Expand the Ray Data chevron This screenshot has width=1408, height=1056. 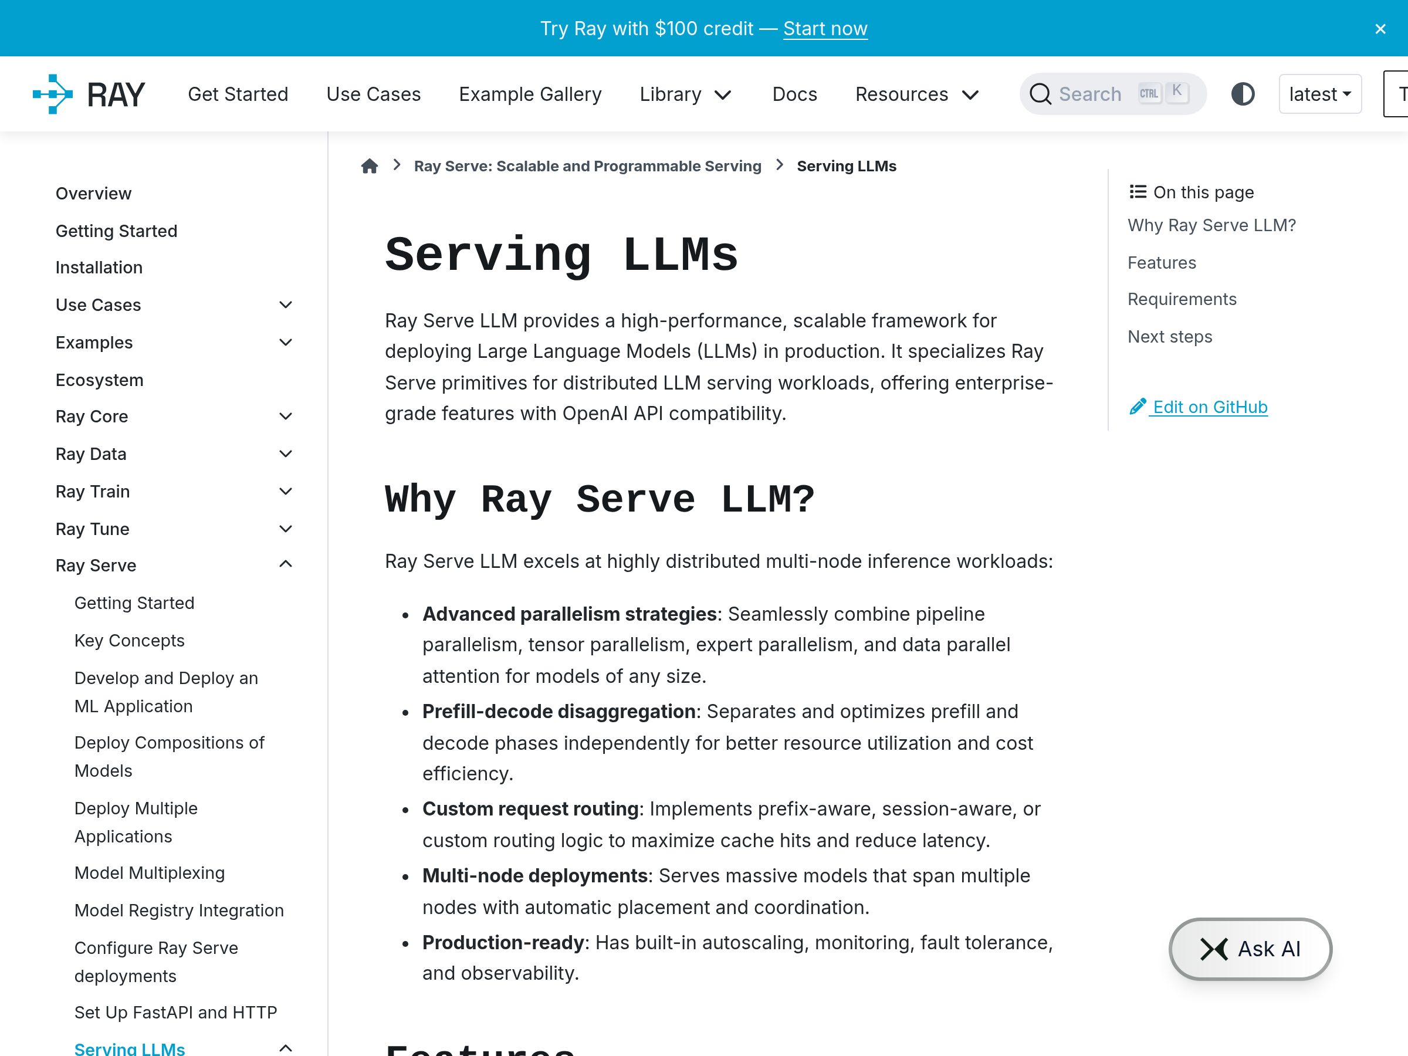tap(286, 454)
